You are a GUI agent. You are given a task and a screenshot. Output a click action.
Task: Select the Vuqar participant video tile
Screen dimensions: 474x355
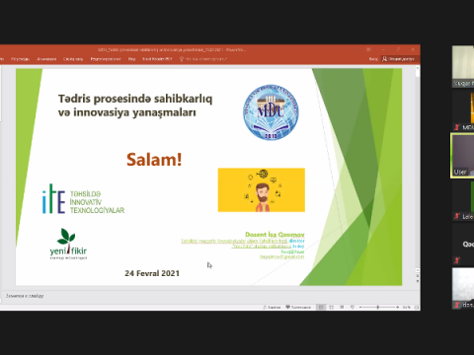pos(463,66)
